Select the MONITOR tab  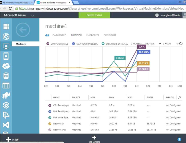[x=76, y=35]
